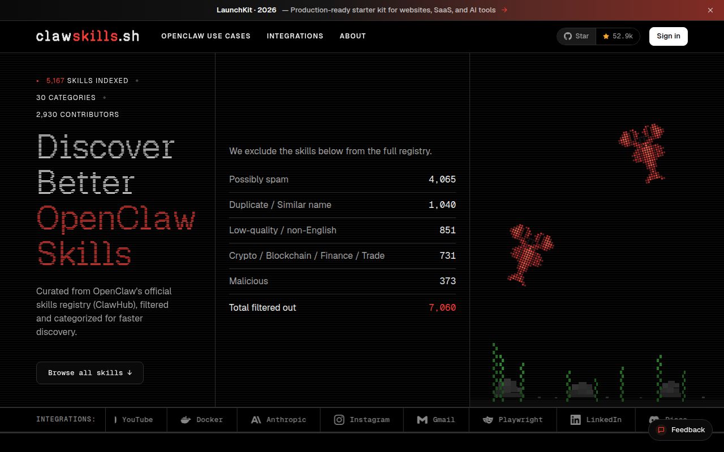Open the Feedback widget

(x=680, y=430)
